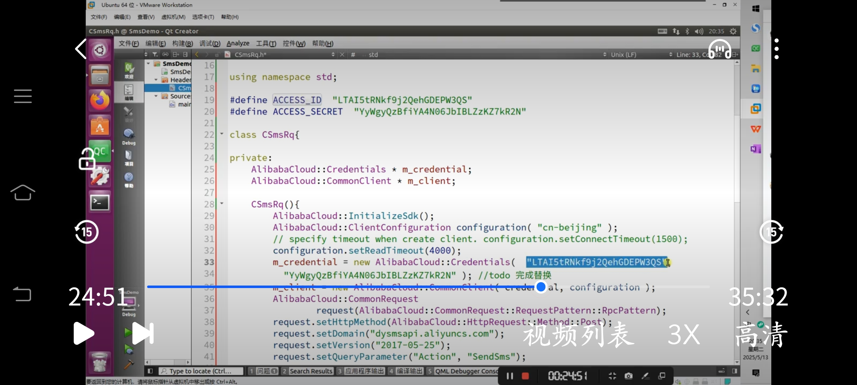
Task: Skip to the next video
Action: [x=143, y=334]
